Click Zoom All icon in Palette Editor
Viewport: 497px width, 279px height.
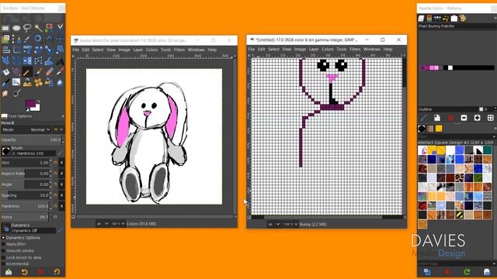pyautogui.click(x=490, y=118)
